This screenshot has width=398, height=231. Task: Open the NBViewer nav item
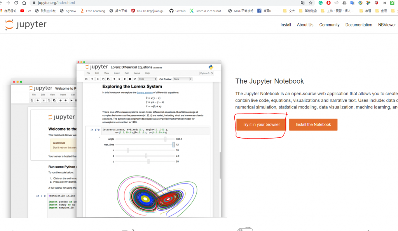[x=387, y=24]
